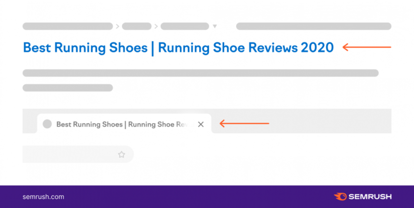Click the gray placeholder bar at top right

click(313, 26)
